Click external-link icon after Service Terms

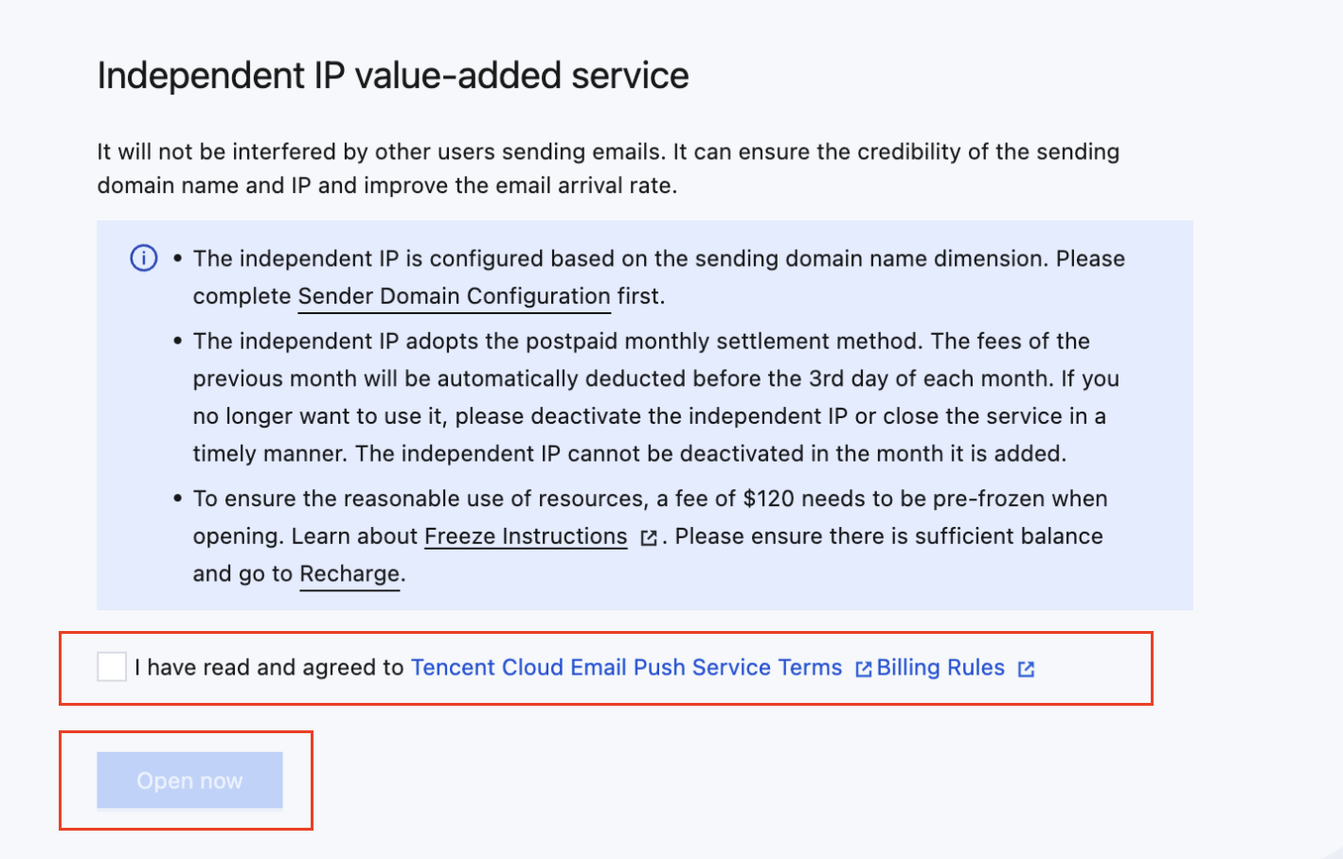[x=863, y=669]
